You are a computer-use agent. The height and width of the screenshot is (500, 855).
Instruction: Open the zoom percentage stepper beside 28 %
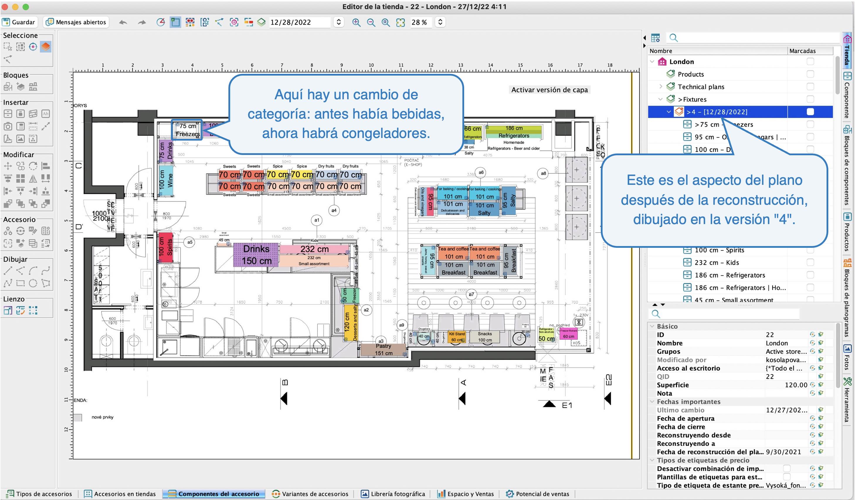[440, 22]
